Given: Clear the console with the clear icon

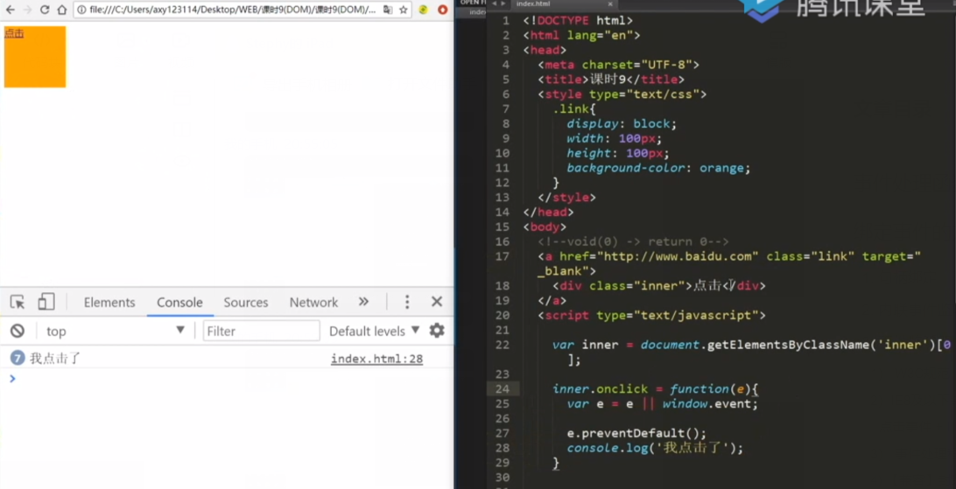Looking at the screenshot, I should click(18, 331).
